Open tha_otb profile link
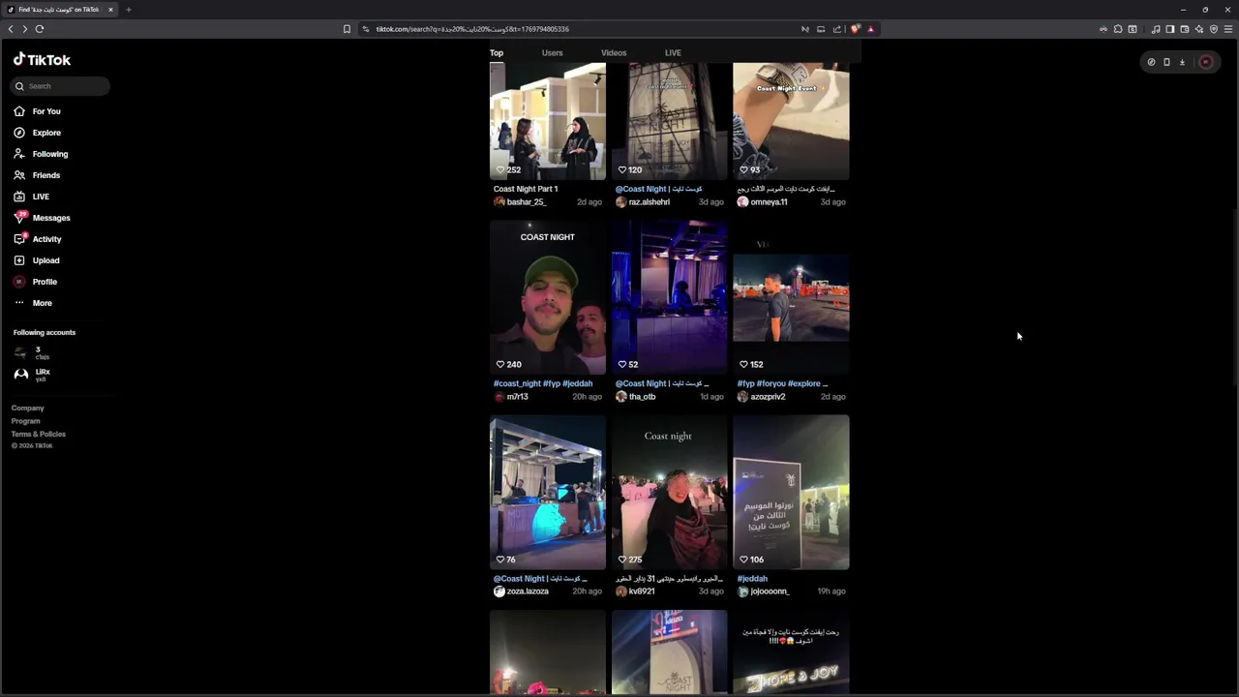 coord(643,397)
